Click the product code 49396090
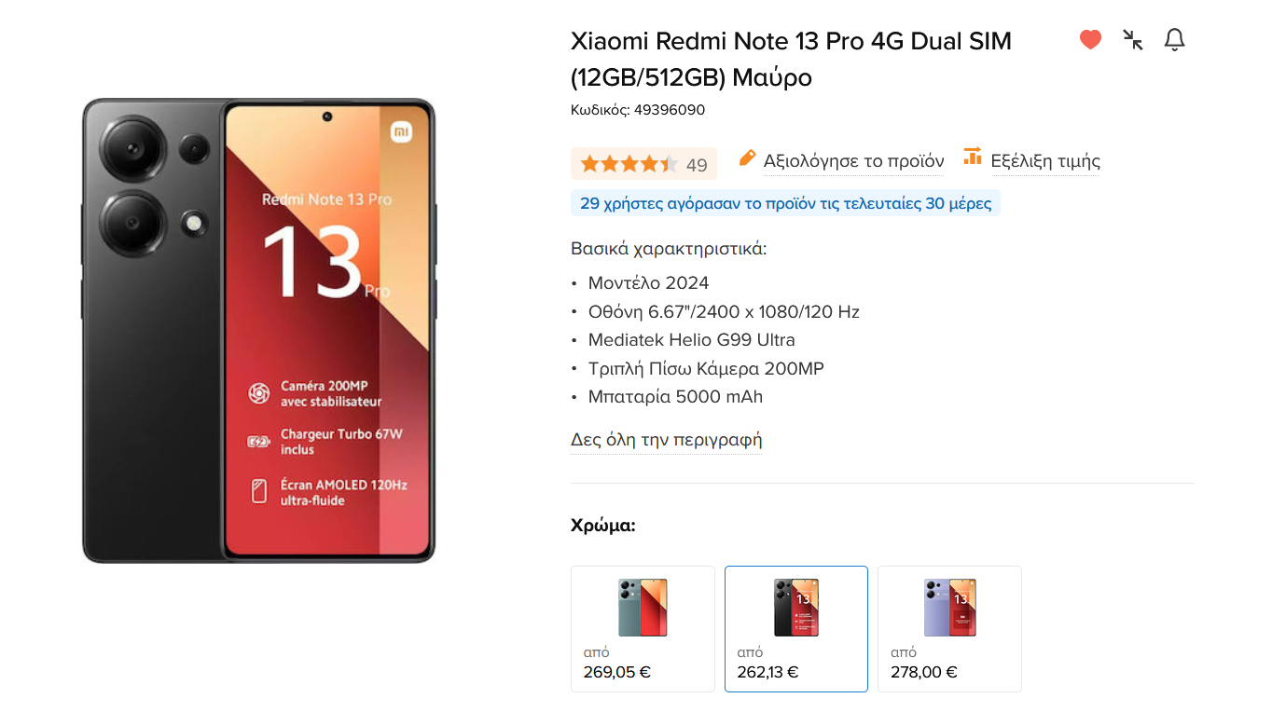Screen dimensions: 1272x712 coord(669,110)
